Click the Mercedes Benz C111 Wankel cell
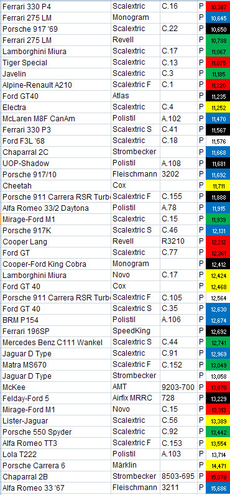 56,343
